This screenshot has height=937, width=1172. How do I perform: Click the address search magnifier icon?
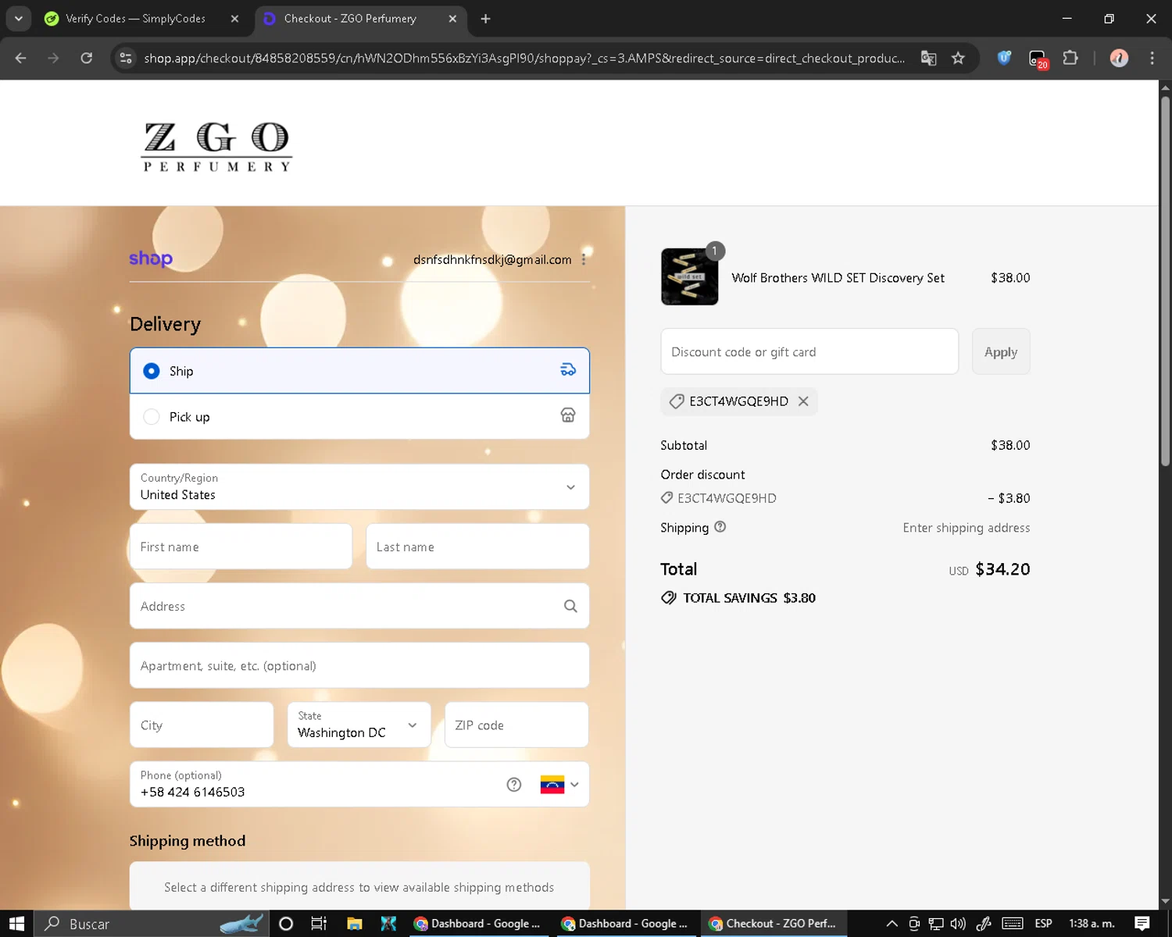[x=570, y=606]
